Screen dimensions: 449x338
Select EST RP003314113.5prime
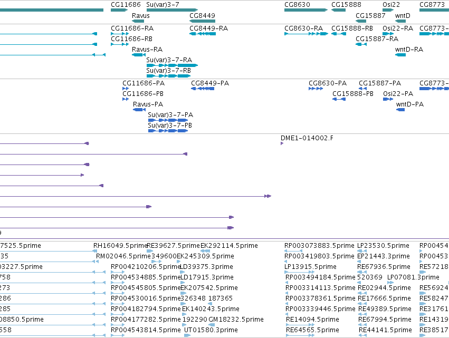(x=320, y=288)
